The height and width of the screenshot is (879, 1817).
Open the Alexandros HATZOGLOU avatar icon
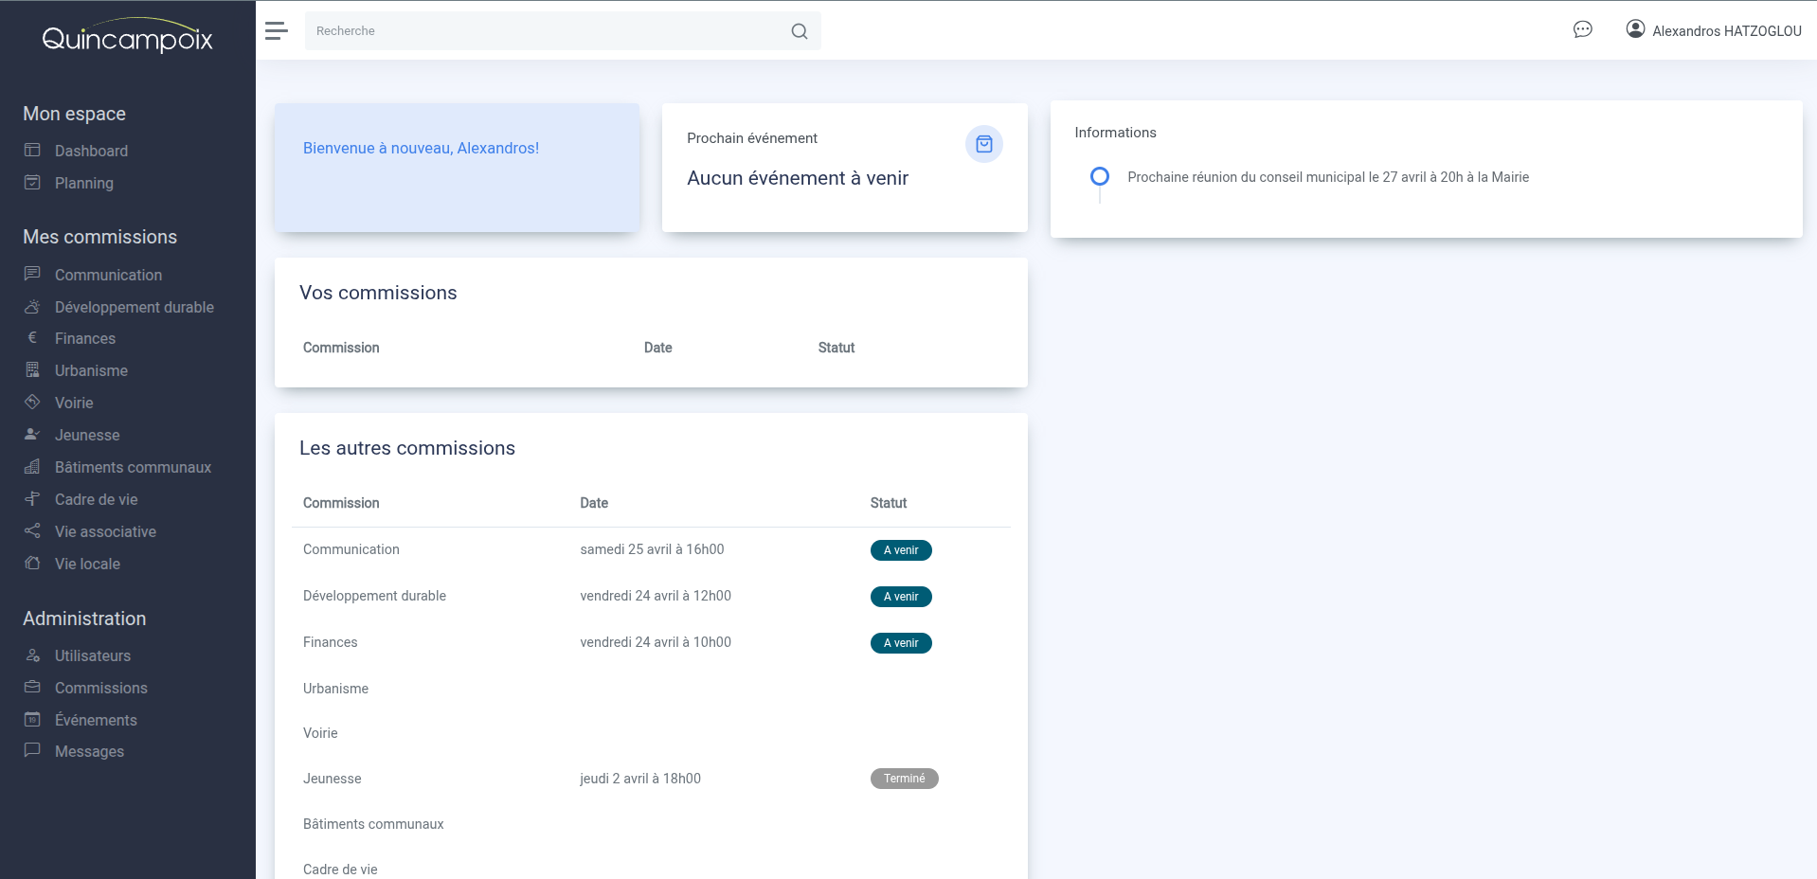click(1634, 28)
